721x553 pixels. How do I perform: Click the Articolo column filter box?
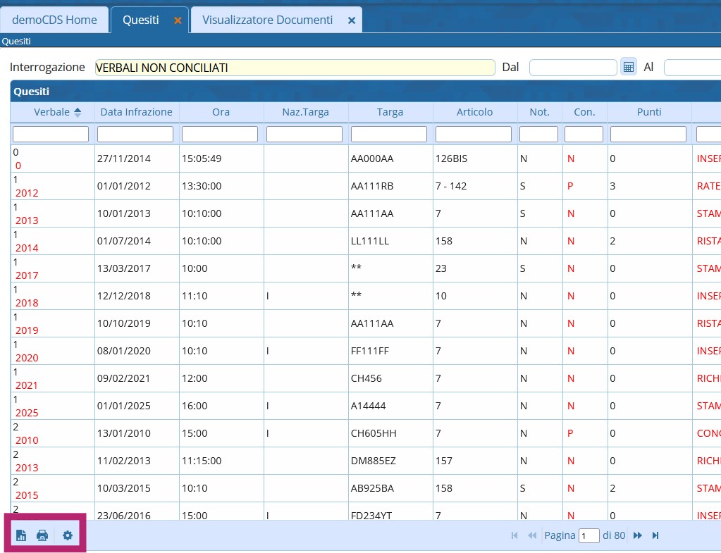474,134
